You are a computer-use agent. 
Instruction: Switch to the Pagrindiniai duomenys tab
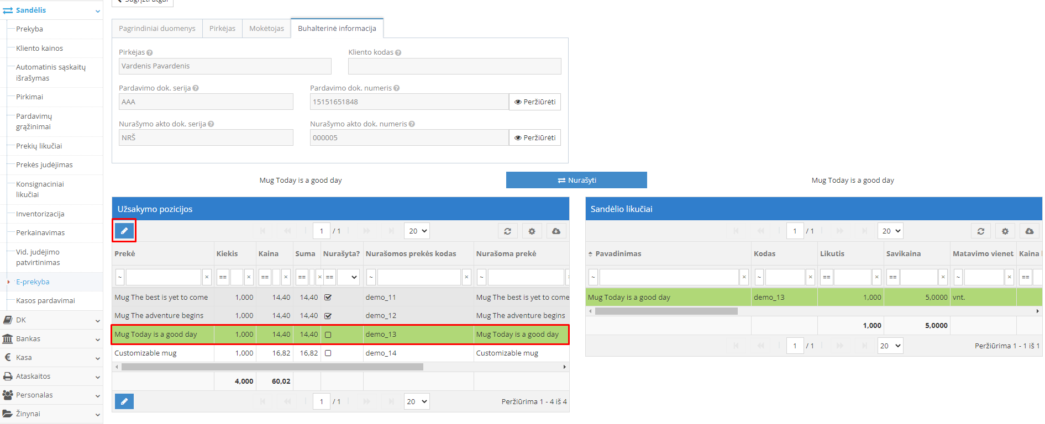[157, 29]
